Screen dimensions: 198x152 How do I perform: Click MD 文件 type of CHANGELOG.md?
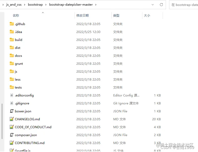point(119,119)
